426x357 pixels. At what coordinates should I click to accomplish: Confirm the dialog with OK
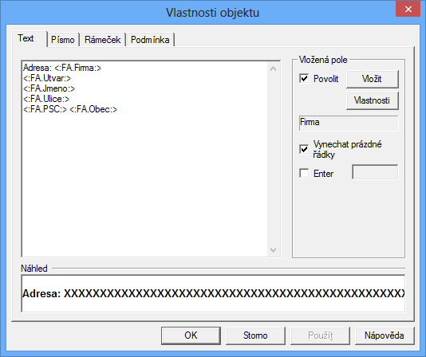tap(191, 335)
